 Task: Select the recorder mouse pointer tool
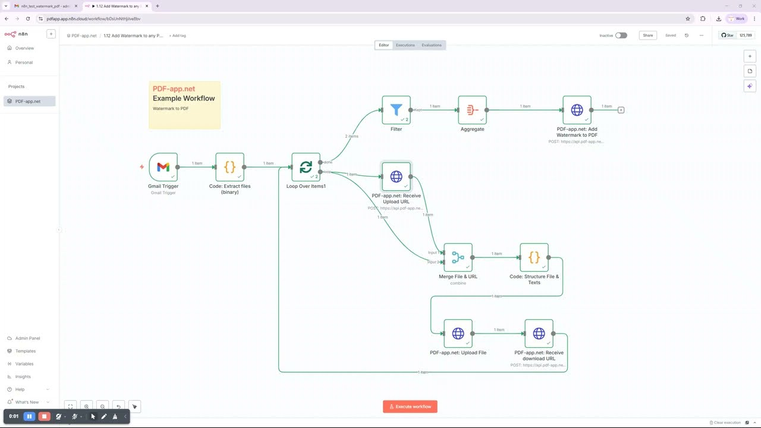[93, 416]
